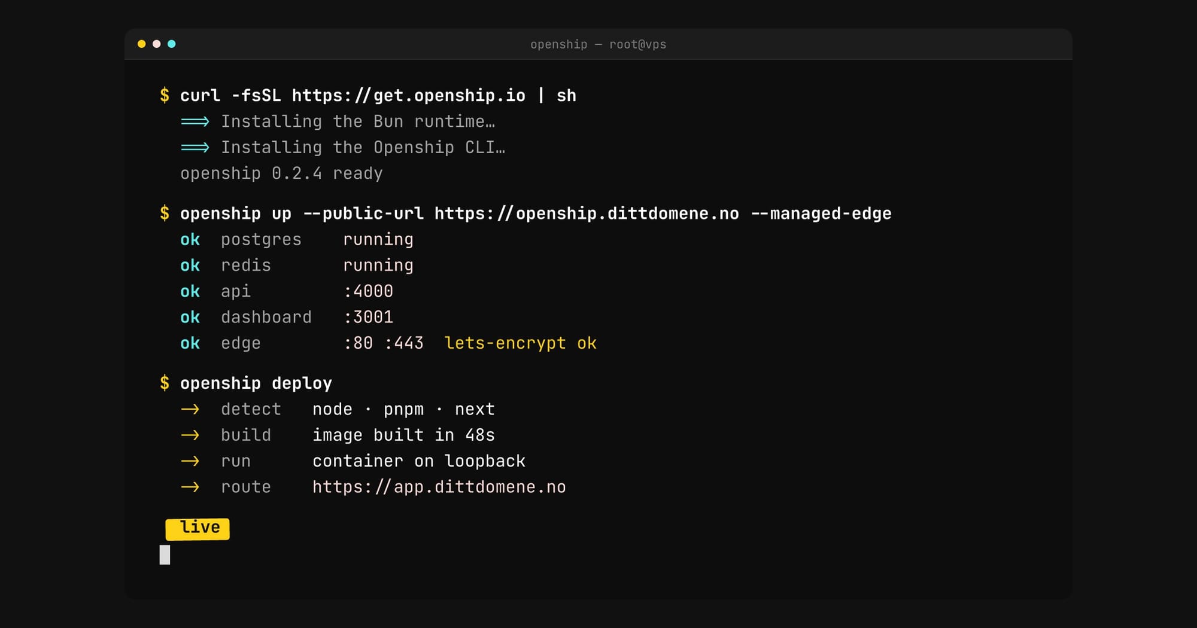Image resolution: width=1197 pixels, height=628 pixels.
Task: Click the '$' prompt before 'openship deploy'
Action: (165, 383)
